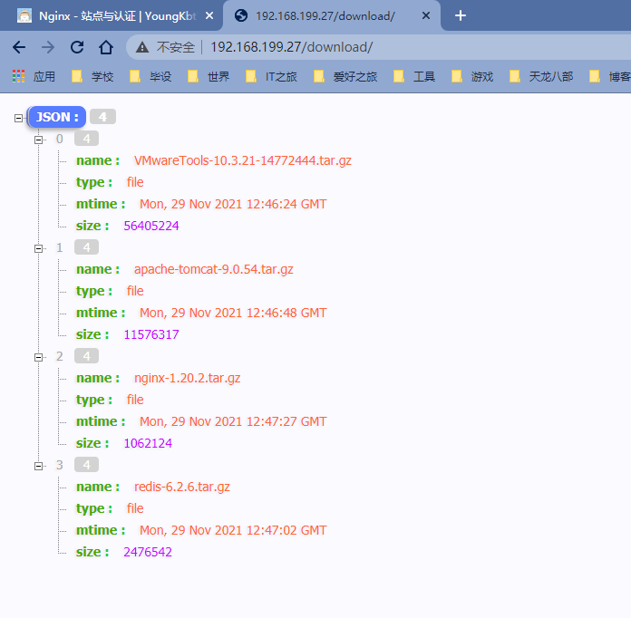The width and height of the screenshot is (631, 618).
Task: Click index label 3 in JSON tree
Action: tap(60, 465)
